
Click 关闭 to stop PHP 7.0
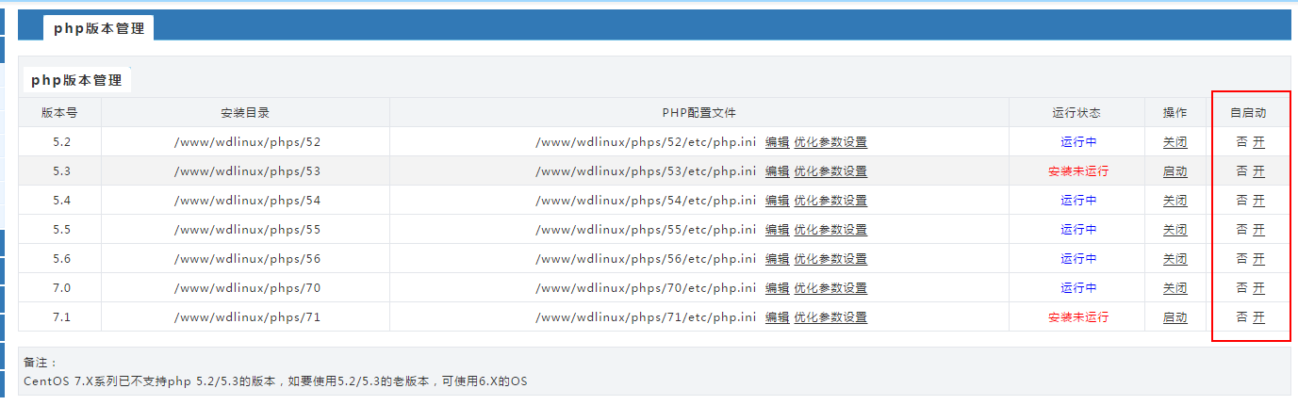point(1175,288)
